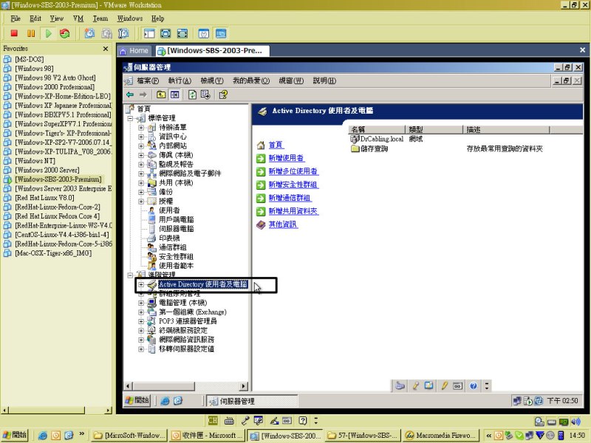The image size is (591, 443).
Task: Click the volume speaker icon in language bar
Action: (575, 422)
